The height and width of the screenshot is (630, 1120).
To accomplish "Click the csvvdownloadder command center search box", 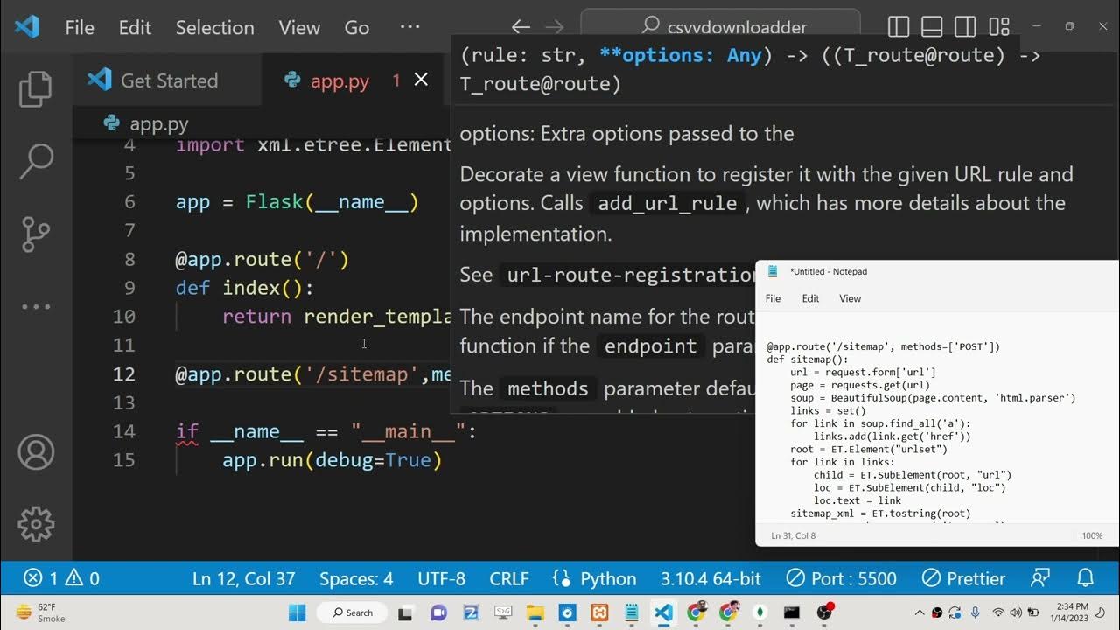I will [720, 27].
